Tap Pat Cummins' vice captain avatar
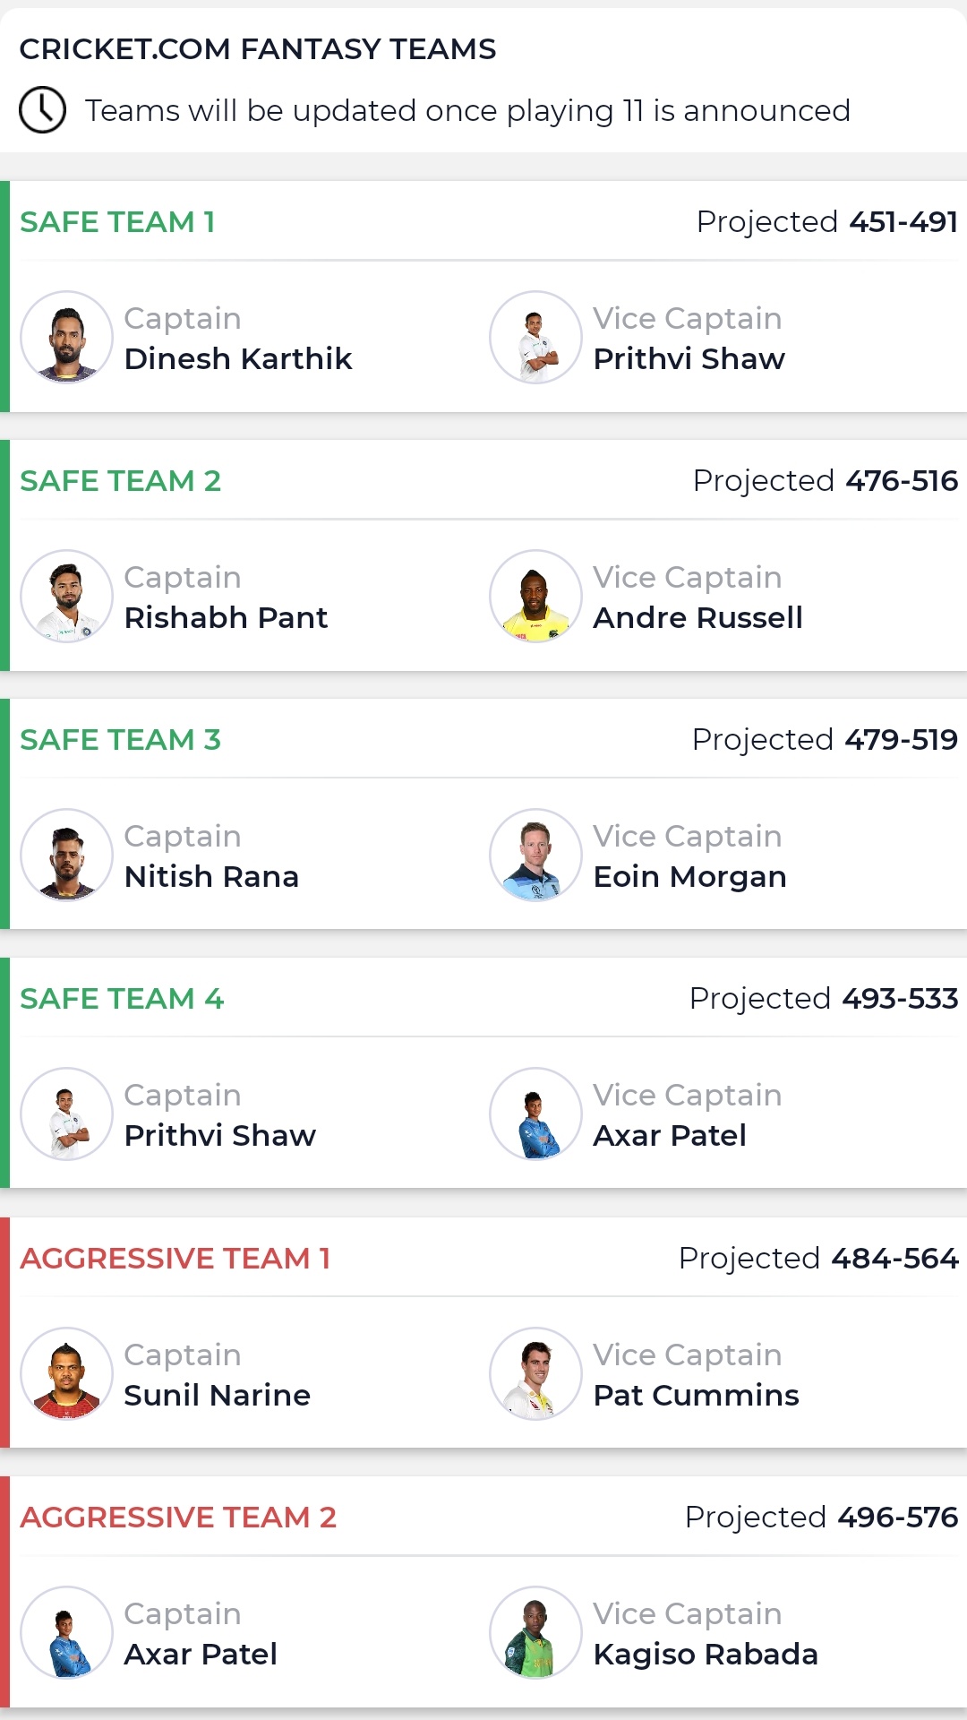Image resolution: width=967 pixels, height=1720 pixels. click(535, 1373)
